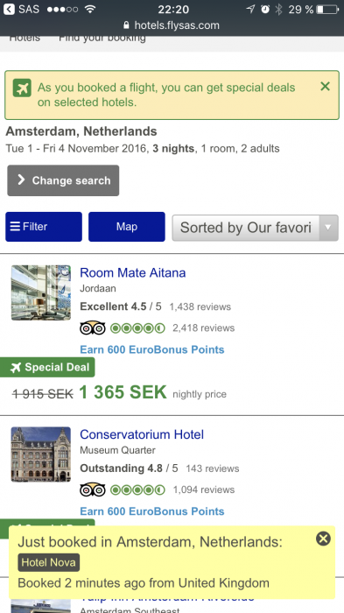Tap Hotel Nova tag in popup
The image size is (344, 613).
48,562
